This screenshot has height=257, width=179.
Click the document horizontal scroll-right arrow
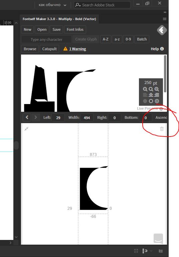click(10, 243)
